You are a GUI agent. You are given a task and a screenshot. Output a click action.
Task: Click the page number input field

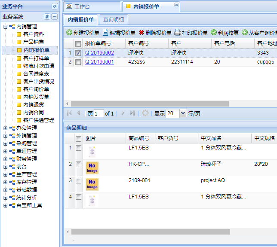pos(99,113)
